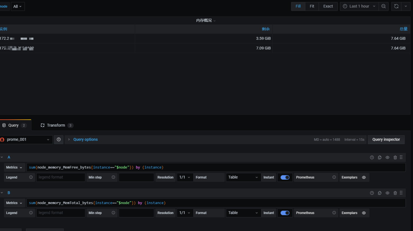Image resolution: width=413 pixels, height=231 pixels.
Task: Click the drag handle of query B
Action: 401,193
